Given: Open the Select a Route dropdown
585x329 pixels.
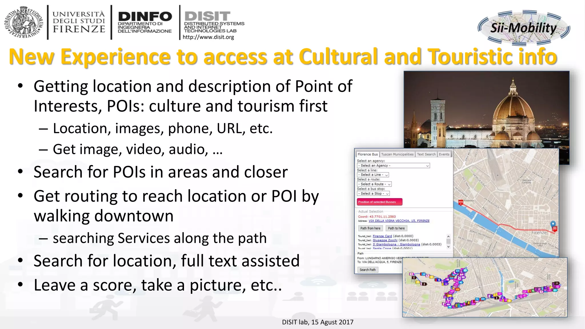Looking at the screenshot, I should pos(374,184).
